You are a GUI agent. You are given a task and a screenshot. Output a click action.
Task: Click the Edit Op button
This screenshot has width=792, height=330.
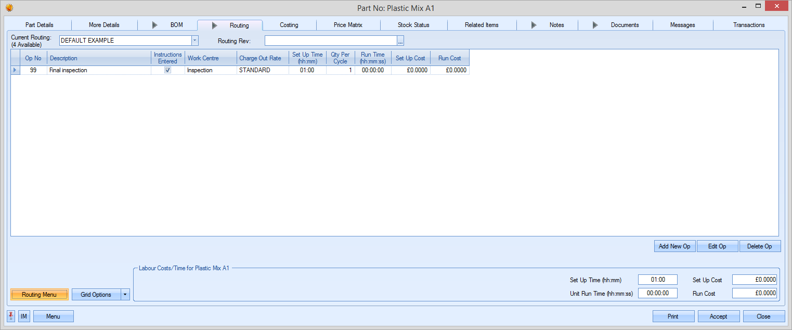[x=717, y=246]
